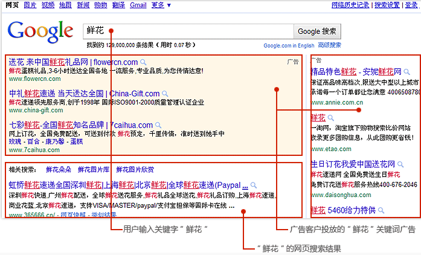Expand the 更多 dropdown in top navigation
Viewport: 421px width, 255px height.
[161, 5]
